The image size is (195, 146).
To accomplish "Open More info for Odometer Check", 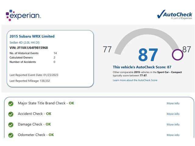I will pos(173,135).
